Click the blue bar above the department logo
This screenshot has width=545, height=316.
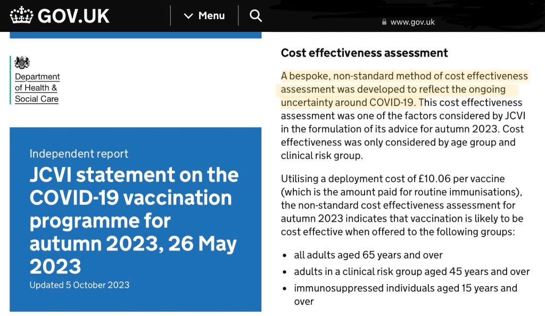[136, 35]
